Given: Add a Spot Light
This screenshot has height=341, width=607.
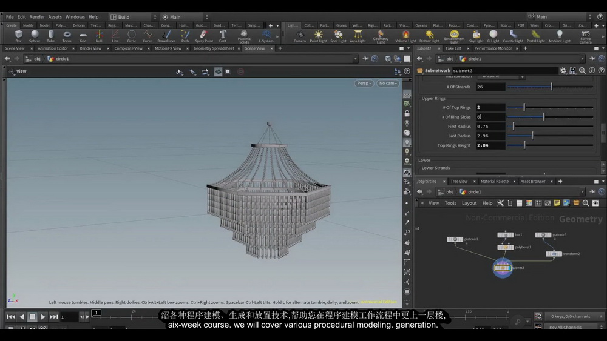Looking at the screenshot, I should 338,36.
